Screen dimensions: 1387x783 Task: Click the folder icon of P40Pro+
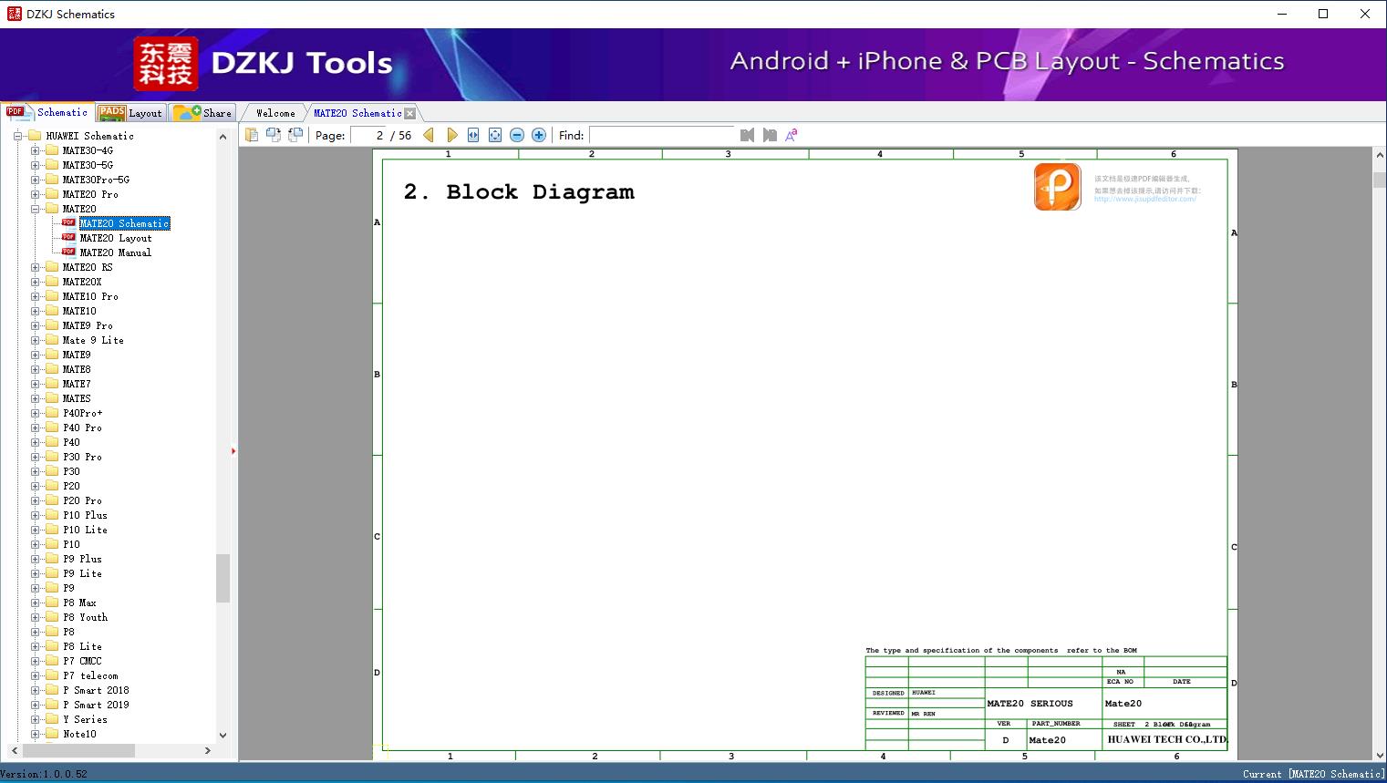pyautogui.click(x=52, y=413)
